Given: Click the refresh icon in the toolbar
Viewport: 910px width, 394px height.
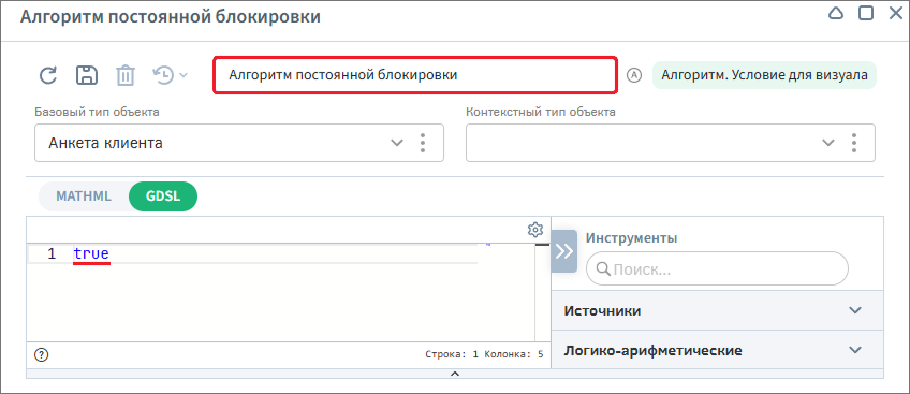Looking at the screenshot, I should click(x=48, y=75).
